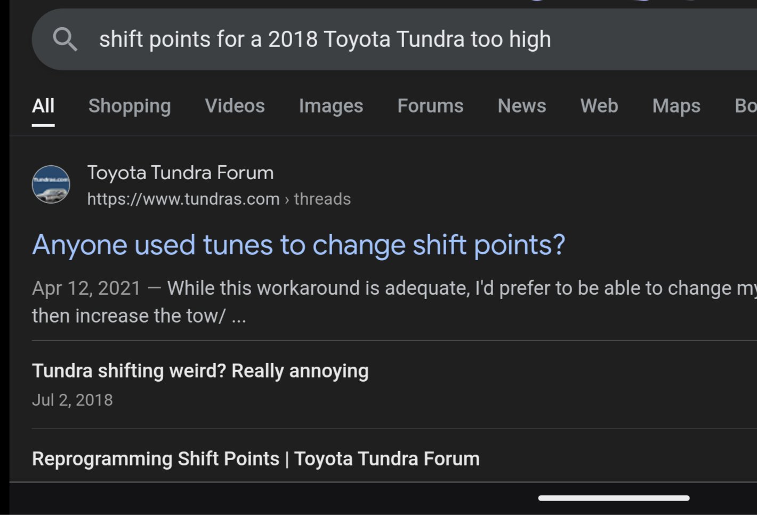Screen dimensions: 757x515
Task: Go to the Forums tab
Action: click(430, 106)
